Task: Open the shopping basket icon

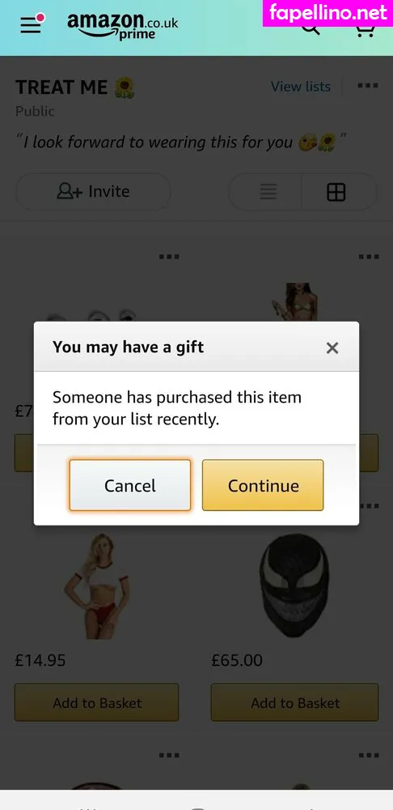Action: click(366, 30)
